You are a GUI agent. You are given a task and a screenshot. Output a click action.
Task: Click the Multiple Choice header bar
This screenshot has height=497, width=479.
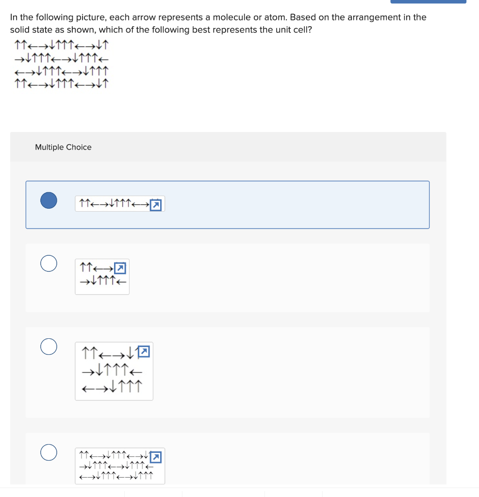(228, 147)
